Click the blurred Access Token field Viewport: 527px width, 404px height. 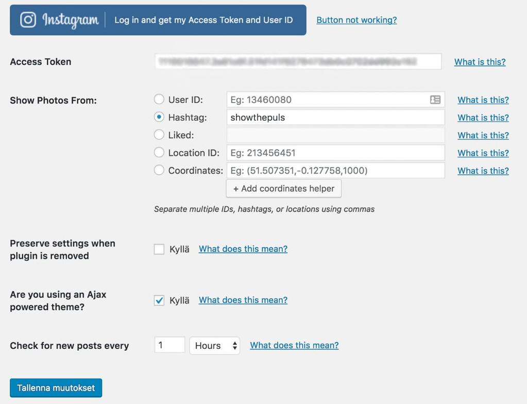298,61
